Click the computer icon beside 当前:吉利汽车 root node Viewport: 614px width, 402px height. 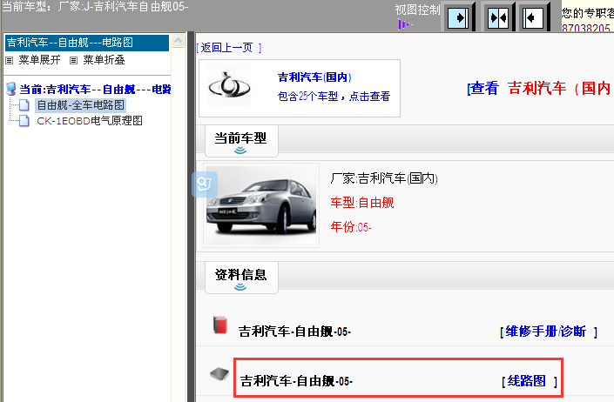11,89
